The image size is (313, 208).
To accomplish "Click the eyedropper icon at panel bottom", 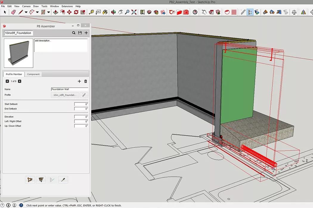I will [x=63, y=179].
